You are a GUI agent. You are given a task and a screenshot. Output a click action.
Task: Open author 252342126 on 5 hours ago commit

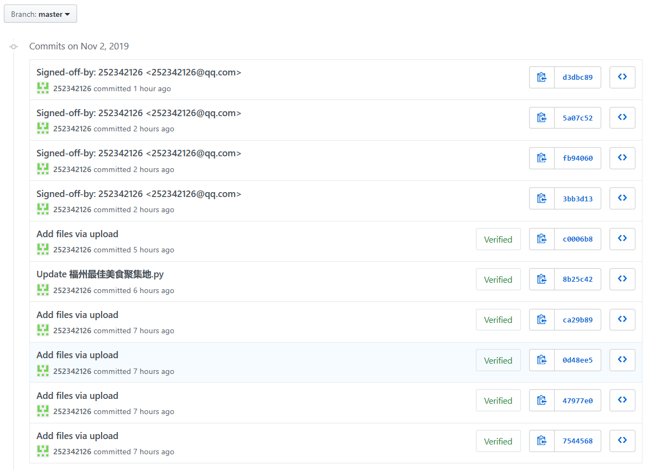coord(72,250)
